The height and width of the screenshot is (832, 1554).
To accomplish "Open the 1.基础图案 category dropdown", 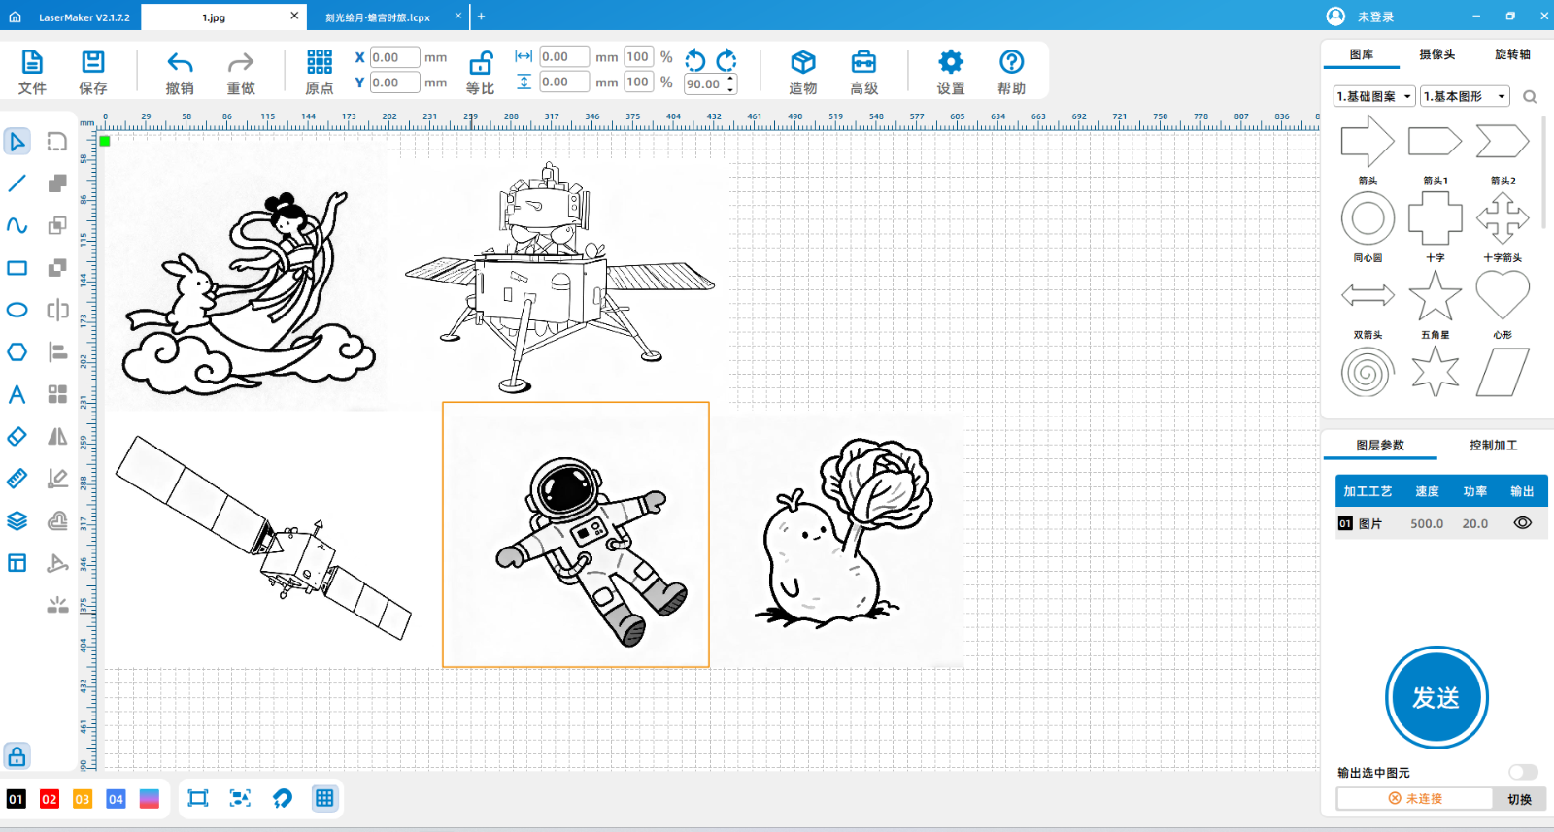I will [x=1373, y=96].
